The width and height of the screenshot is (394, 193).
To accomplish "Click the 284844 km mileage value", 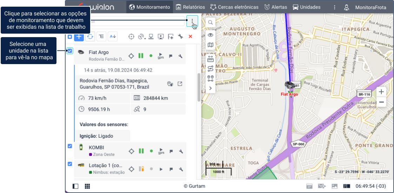I will [x=155, y=98].
